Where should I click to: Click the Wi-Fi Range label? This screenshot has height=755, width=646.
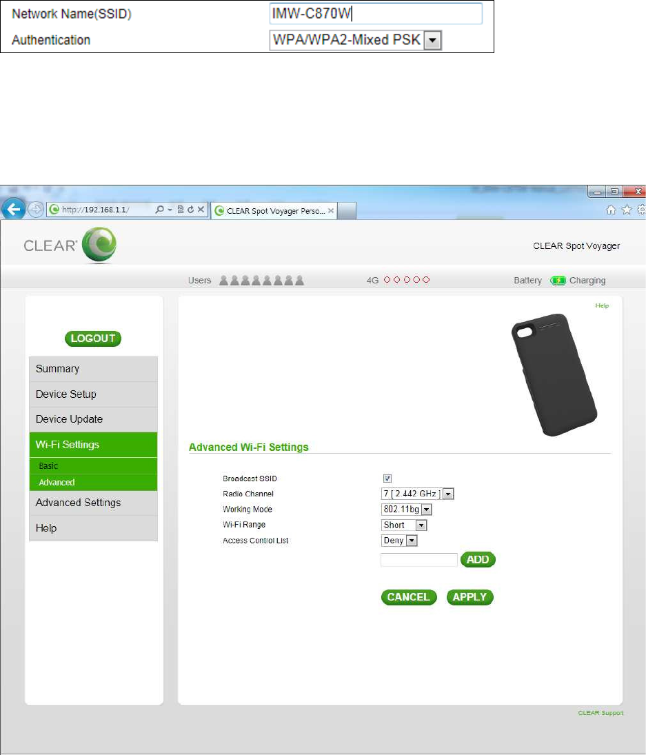click(244, 525)
